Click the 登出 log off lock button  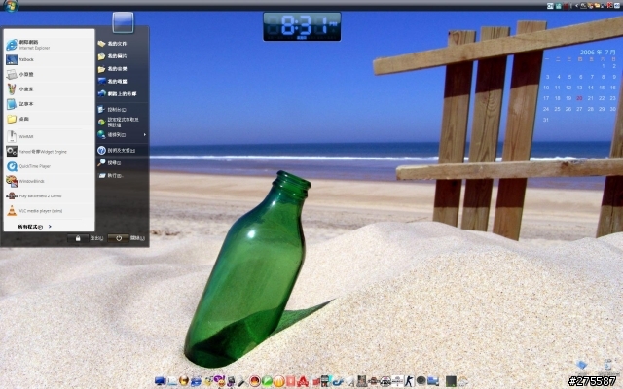coord(78,238)
